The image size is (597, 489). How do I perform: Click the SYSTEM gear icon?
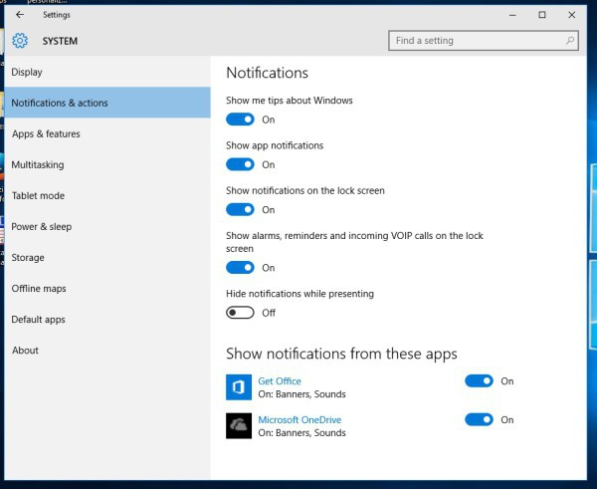[x=20, y=41]
